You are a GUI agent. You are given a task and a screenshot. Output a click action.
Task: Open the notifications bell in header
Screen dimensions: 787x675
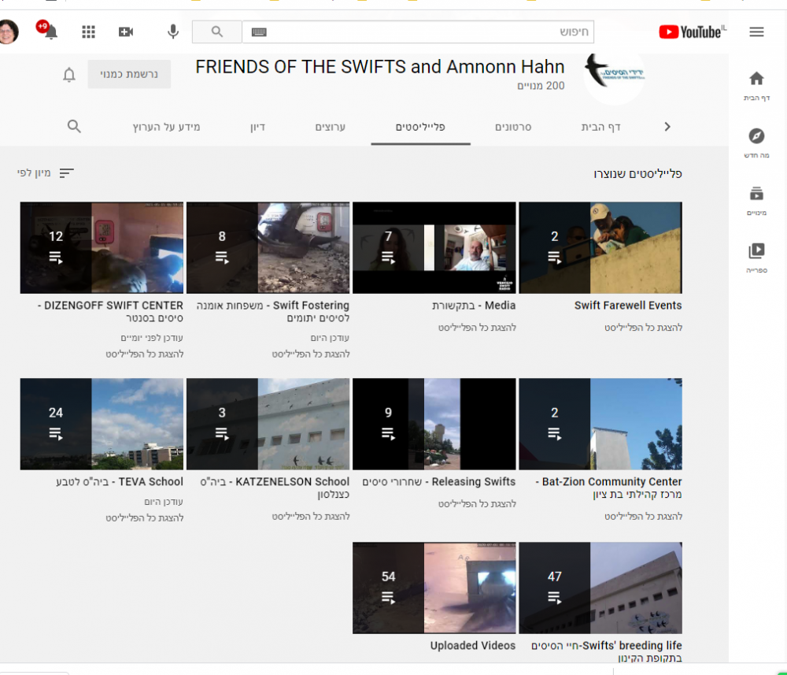(x=50, y=32)
